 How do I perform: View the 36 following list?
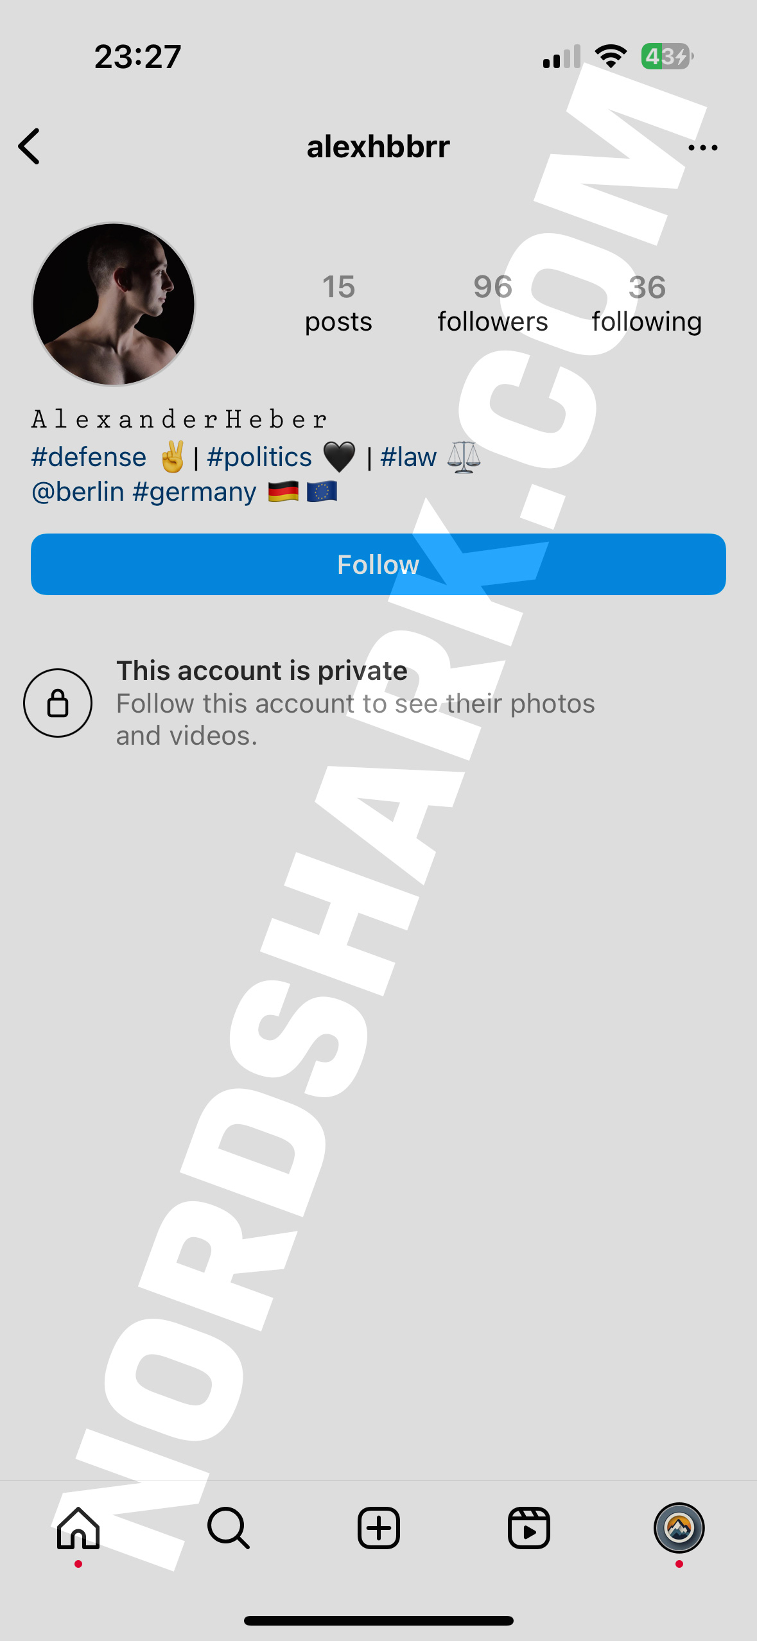(x=647, y=304)
